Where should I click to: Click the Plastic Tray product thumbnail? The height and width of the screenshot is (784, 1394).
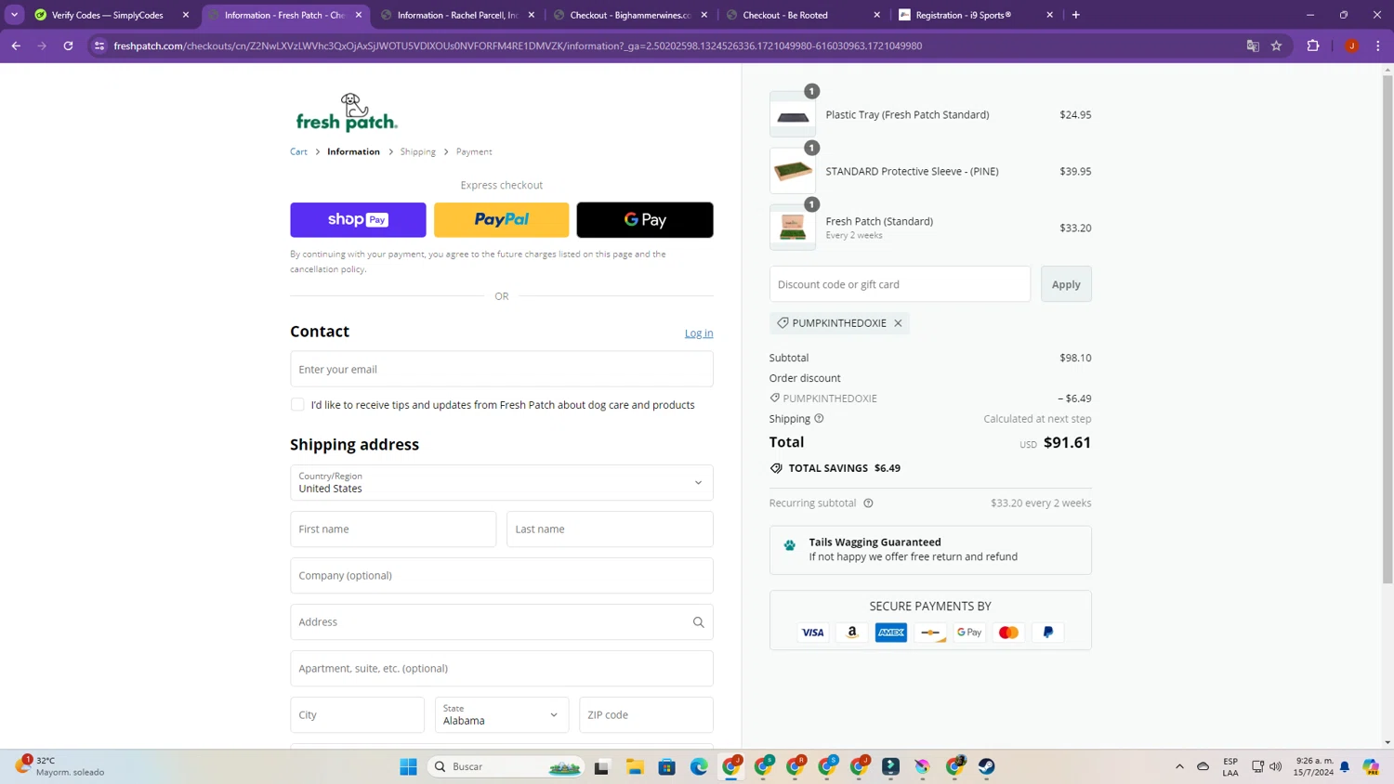pos(793,115)
